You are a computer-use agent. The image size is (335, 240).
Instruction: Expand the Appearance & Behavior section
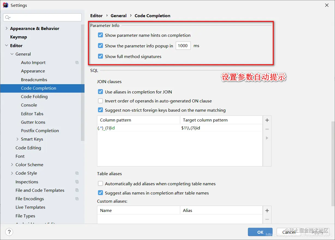pyautogui.click(x=7, y=28)
